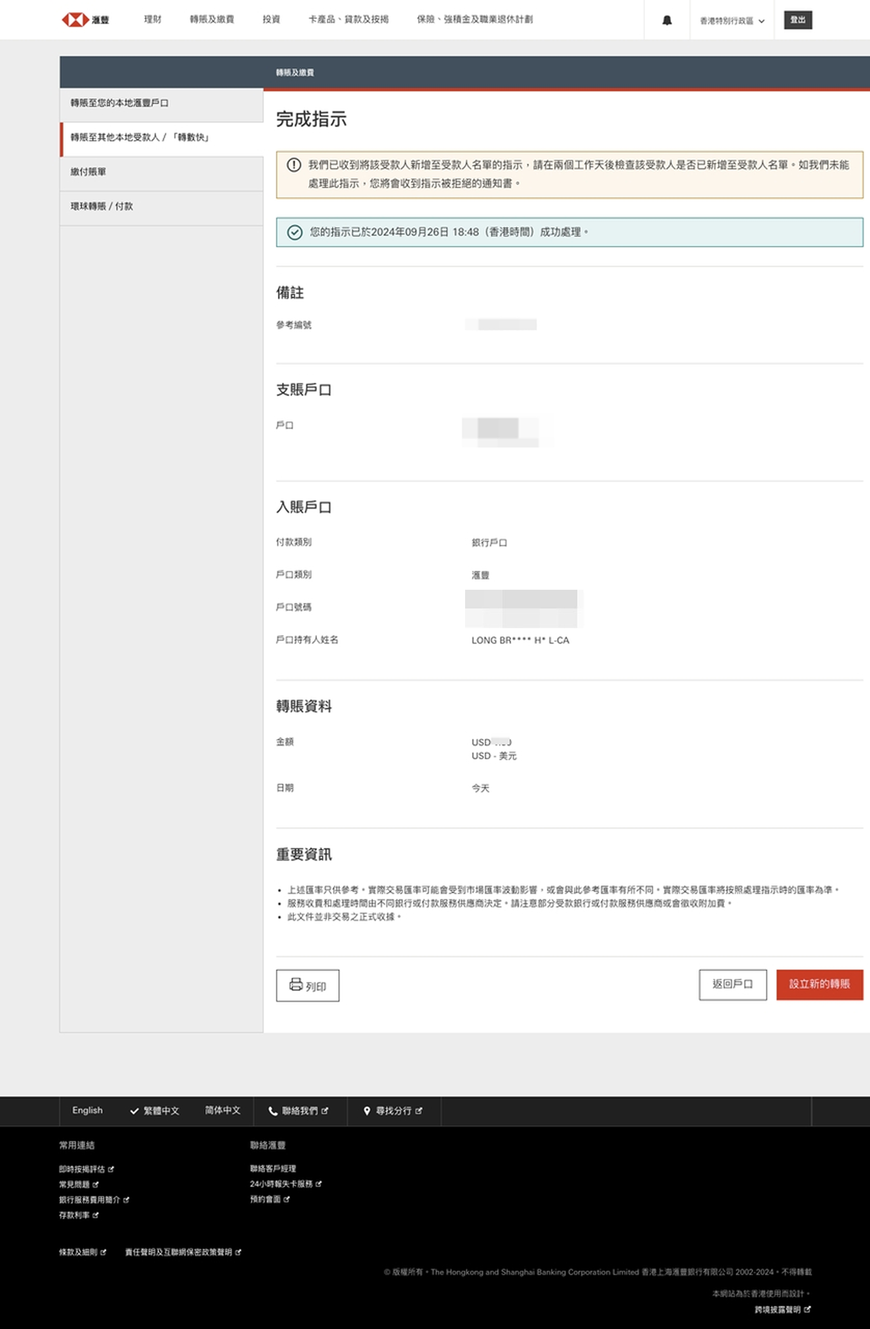The height and width of the screenshot is (1329, 870).
Task: Open 卡產品、貸款及按揭 menu
Action: [348, 20]
